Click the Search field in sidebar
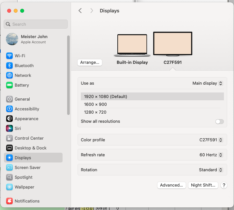This screenshot has width=234, height=210. point(36,24)
